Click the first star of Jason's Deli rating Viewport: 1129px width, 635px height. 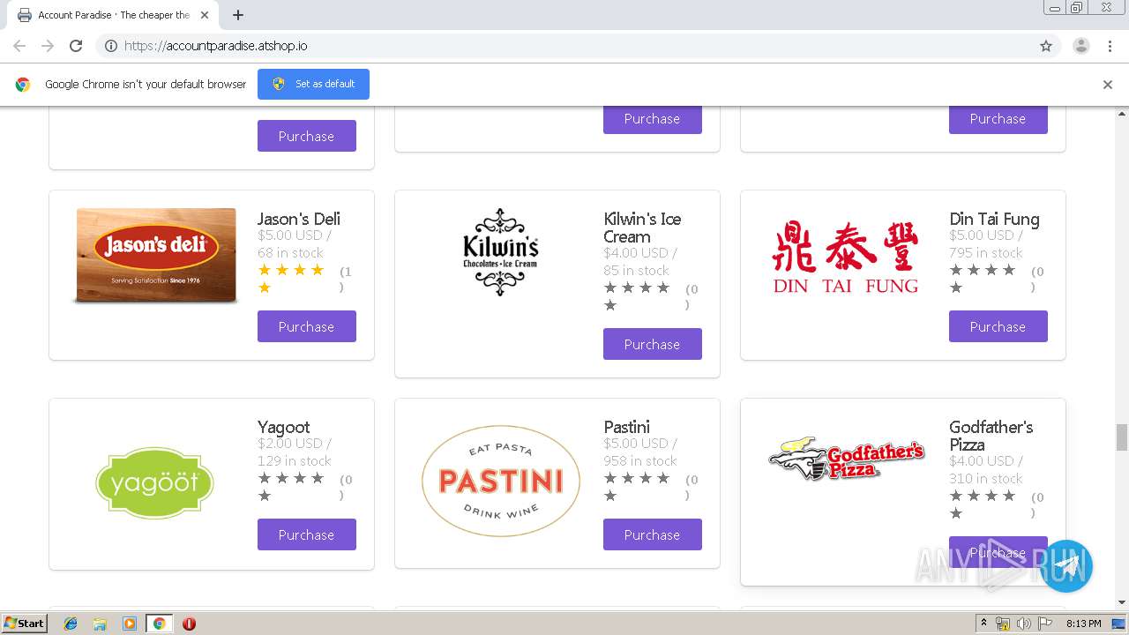pos(265,270)
